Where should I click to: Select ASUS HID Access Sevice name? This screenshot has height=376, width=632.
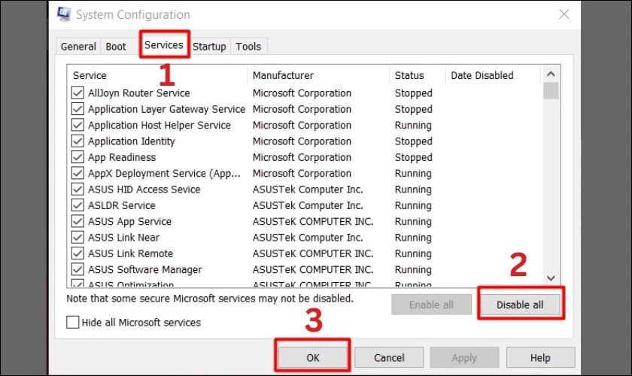tap(144, 190)
